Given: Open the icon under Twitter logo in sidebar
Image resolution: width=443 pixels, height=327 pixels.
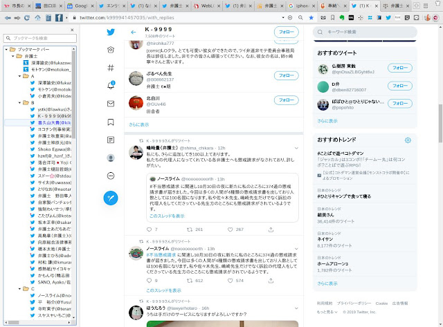Looking at the screenshot, I should click(x=111, y=50).
